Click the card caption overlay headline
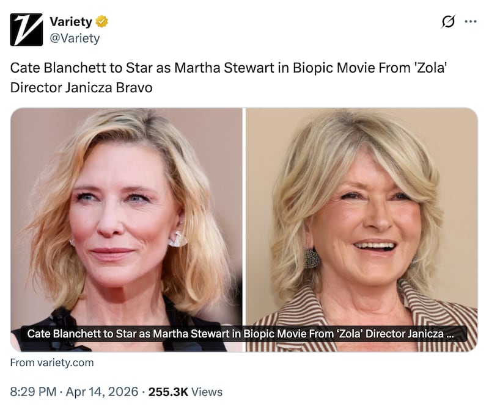Screen dimensions: 489x410 (238, 334)
